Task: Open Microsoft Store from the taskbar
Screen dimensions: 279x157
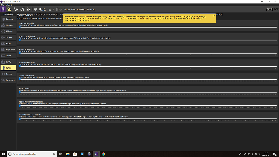Action: [x=75, y=154]
